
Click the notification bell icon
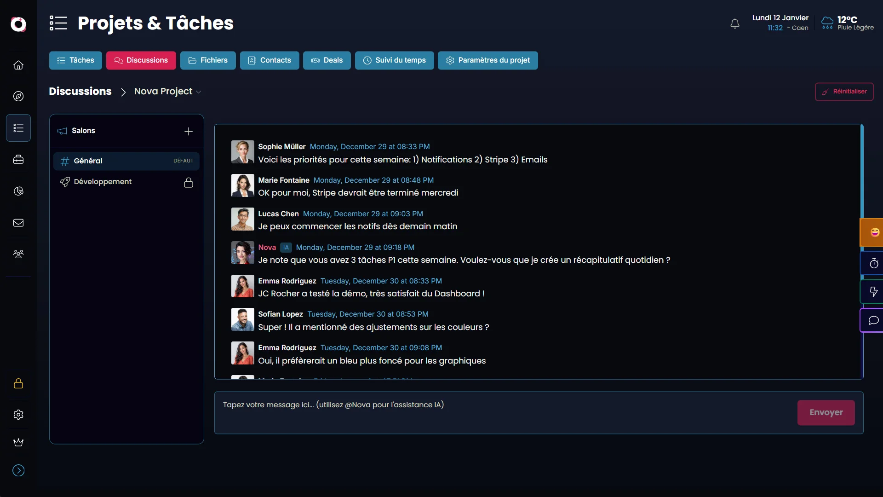(734, 23)
